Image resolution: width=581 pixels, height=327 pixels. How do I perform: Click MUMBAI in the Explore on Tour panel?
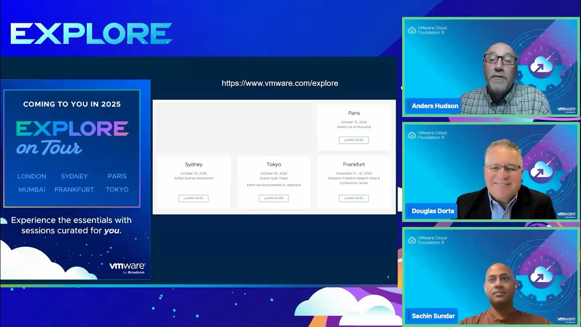pos(32,190)
